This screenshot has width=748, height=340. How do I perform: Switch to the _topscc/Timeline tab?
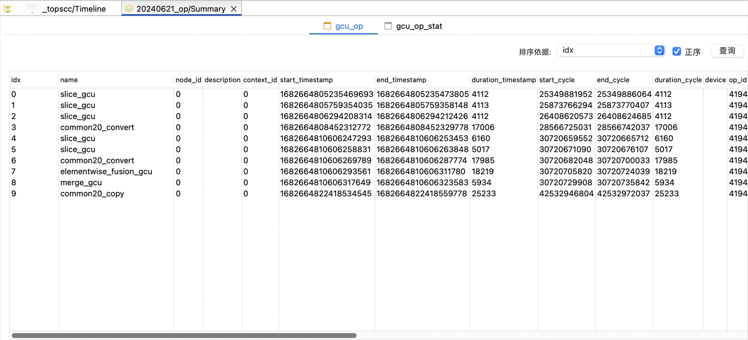click(x=74, y=9)
